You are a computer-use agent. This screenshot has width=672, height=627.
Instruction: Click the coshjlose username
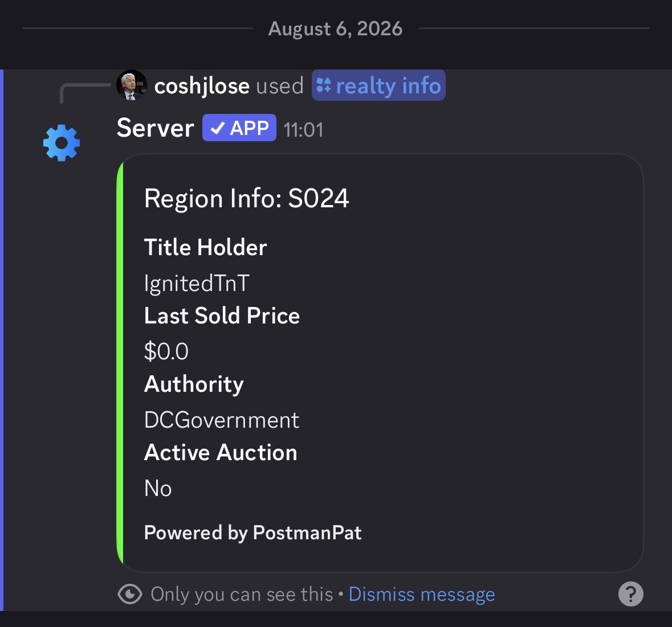tap(202, 85)
